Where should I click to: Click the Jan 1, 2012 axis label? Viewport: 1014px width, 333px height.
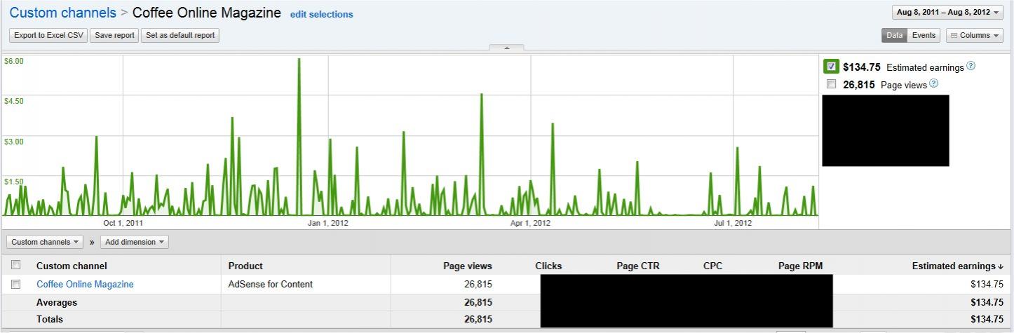coord(328,223)
